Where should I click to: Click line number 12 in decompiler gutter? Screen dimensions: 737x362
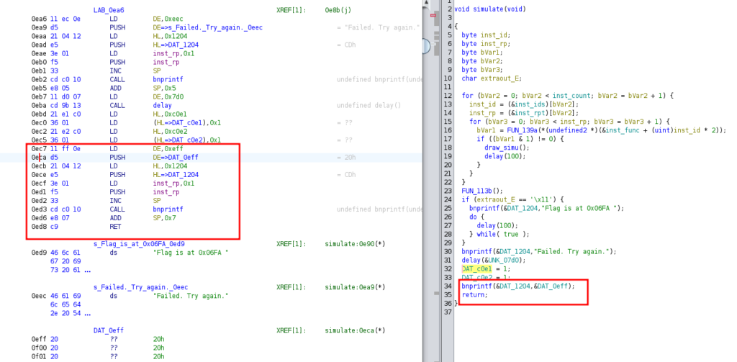pos(448,96)
